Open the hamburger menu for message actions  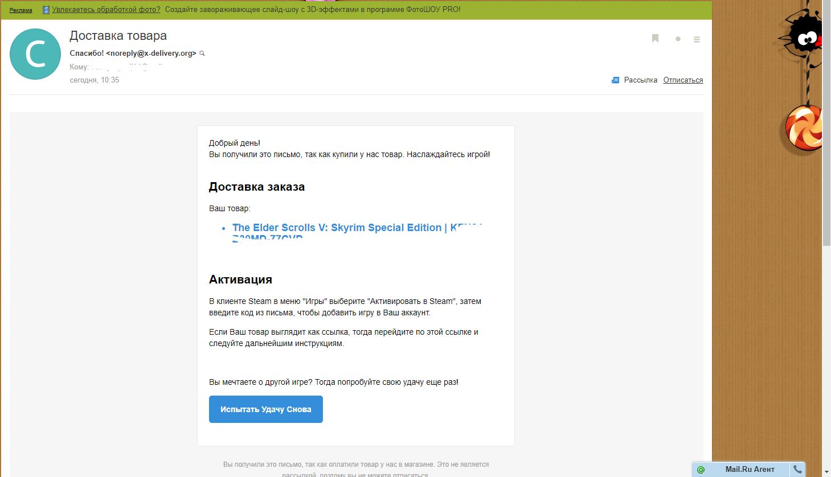[697, 39]
